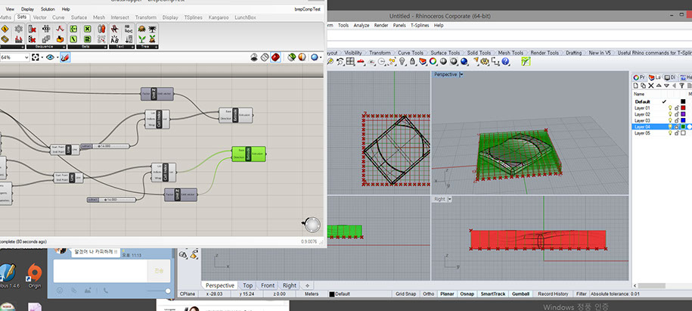692x311 pixels.
Task: Disable Grasshopper preview (no preview icon)
Action: (x=254, y=57)
